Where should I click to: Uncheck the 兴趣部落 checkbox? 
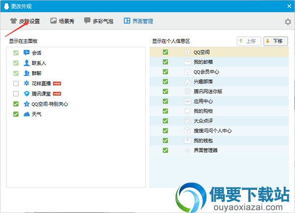coord(165,81)
